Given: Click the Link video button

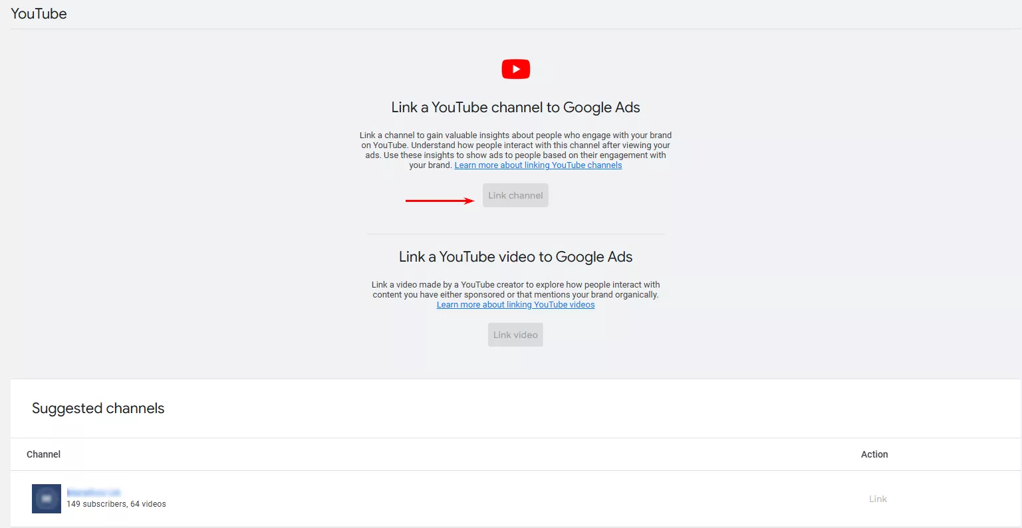Looking at the screenshot, I should tap(515, 334).
